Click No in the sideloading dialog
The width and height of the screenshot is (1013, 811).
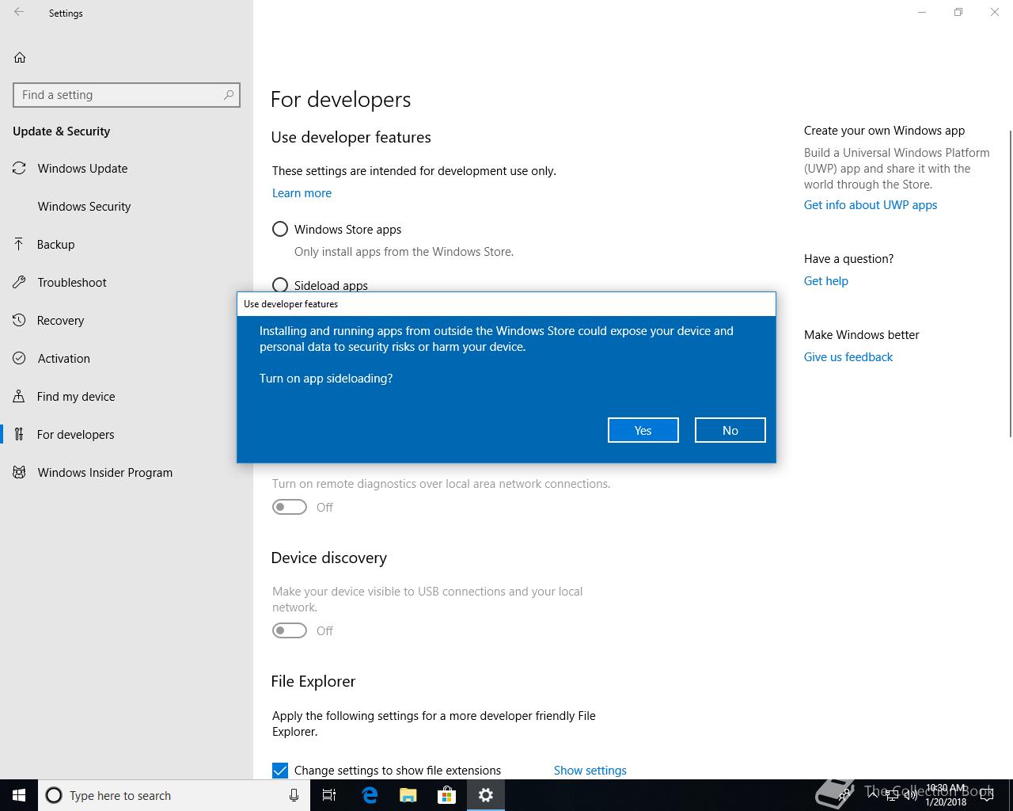[730, 430]
